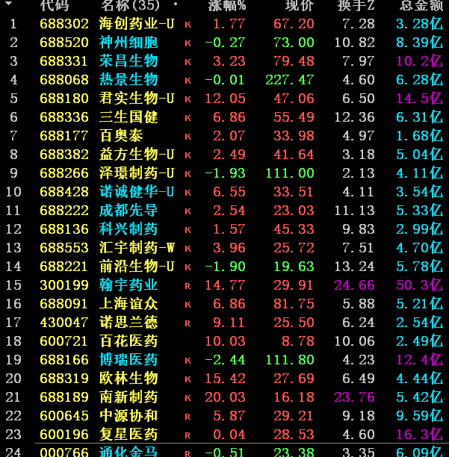Select stock code 688068
Image resolution: width=449 pixels, height=457 pixels.
point(64,80)
